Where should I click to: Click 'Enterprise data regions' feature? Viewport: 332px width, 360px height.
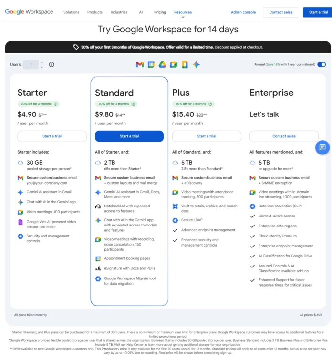coord(277,226)
